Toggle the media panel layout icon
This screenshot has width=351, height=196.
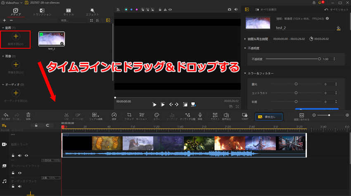(x=108, y=20)
